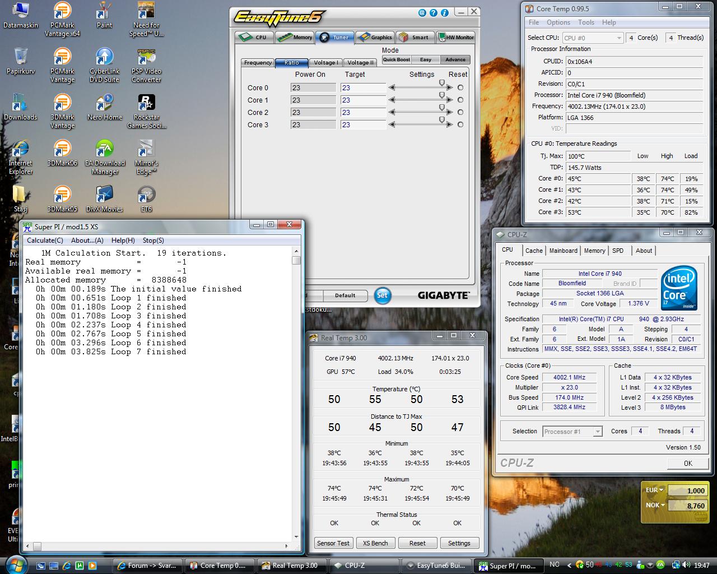Open the ET6 desktop icon
Screen dimensions: 717x574
point(146,199)
